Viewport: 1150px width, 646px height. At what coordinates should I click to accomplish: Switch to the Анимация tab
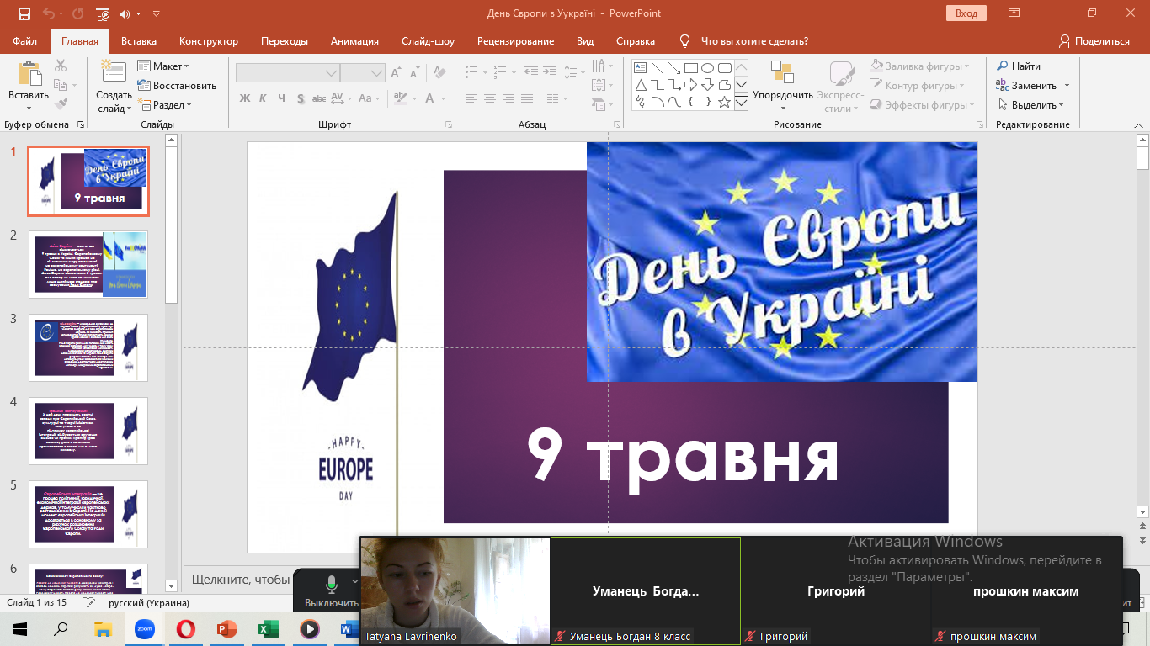tap(354, 40)
